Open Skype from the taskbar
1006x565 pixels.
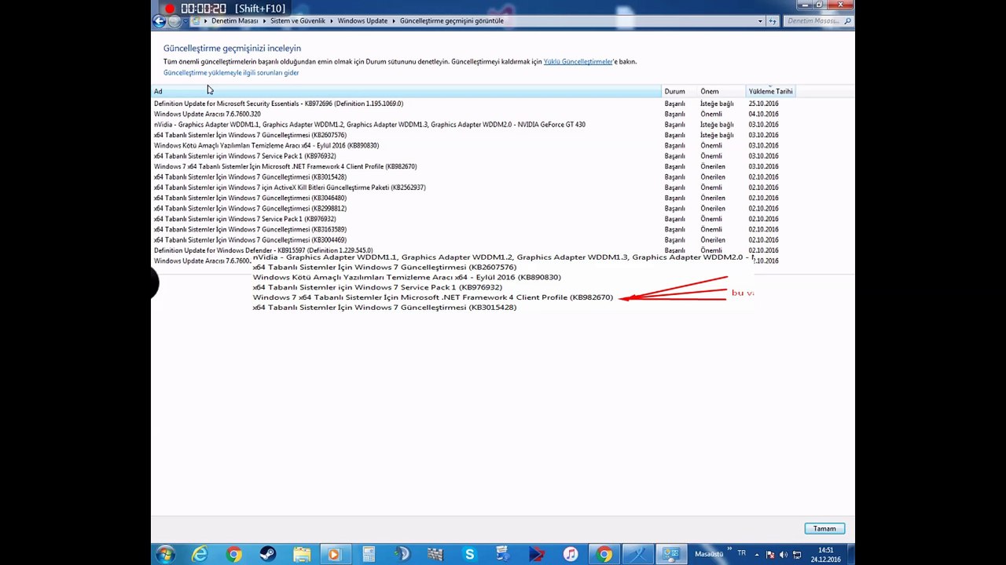469,554
